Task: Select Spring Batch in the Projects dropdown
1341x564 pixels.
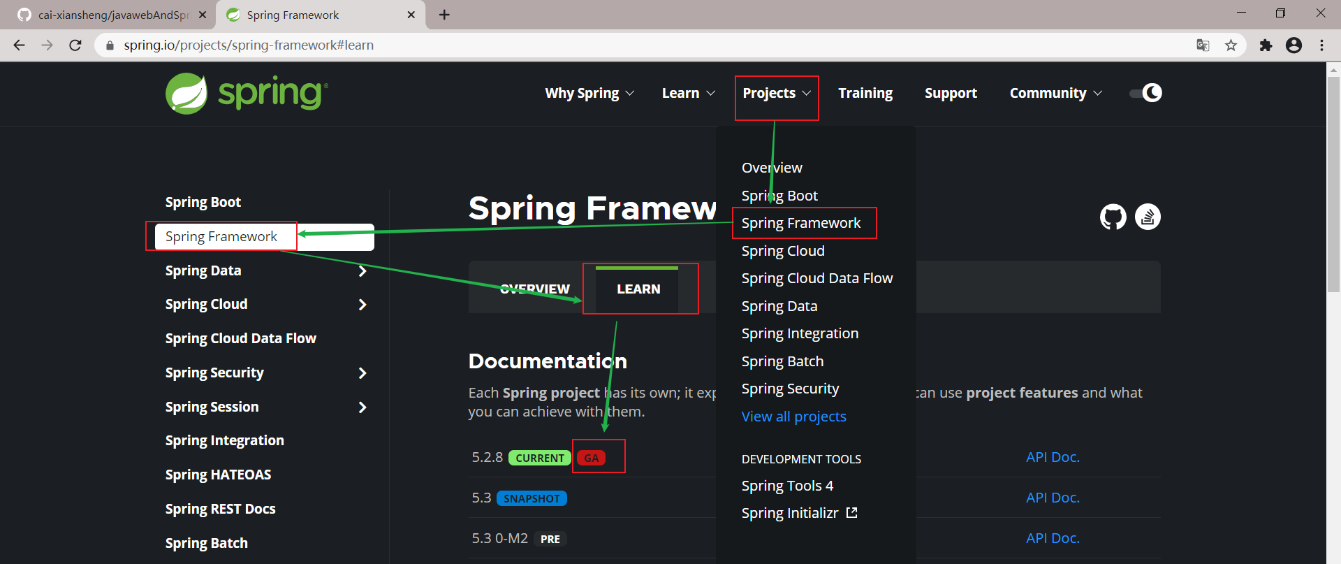Action: click(782, 361)
